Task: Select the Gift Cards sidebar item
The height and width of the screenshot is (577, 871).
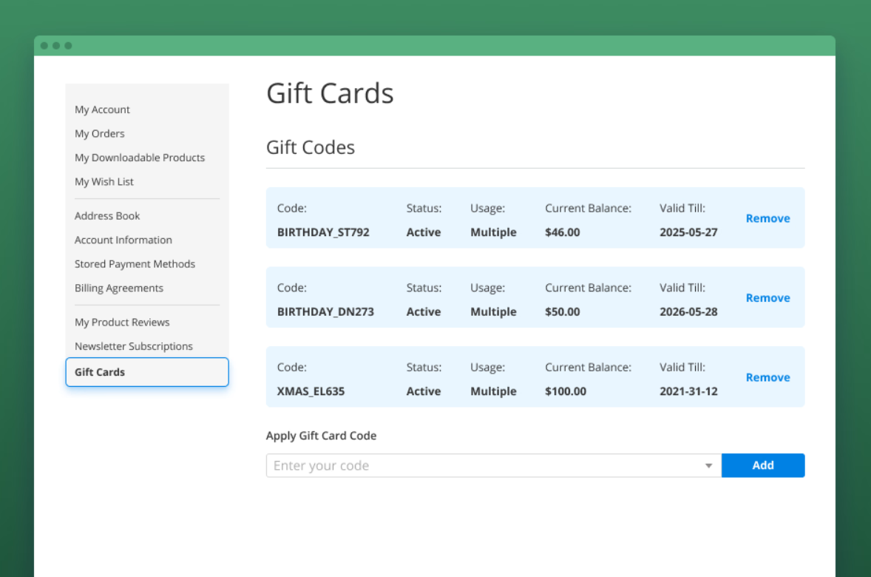Action: coord(99,371)
